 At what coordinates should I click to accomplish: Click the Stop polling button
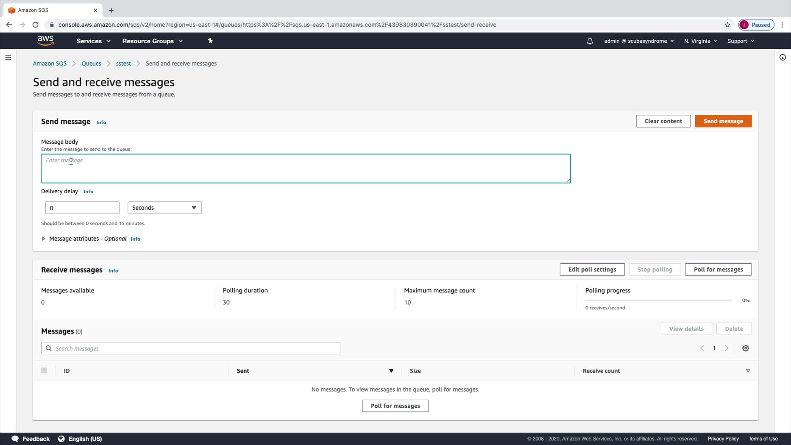click(655, 270)
